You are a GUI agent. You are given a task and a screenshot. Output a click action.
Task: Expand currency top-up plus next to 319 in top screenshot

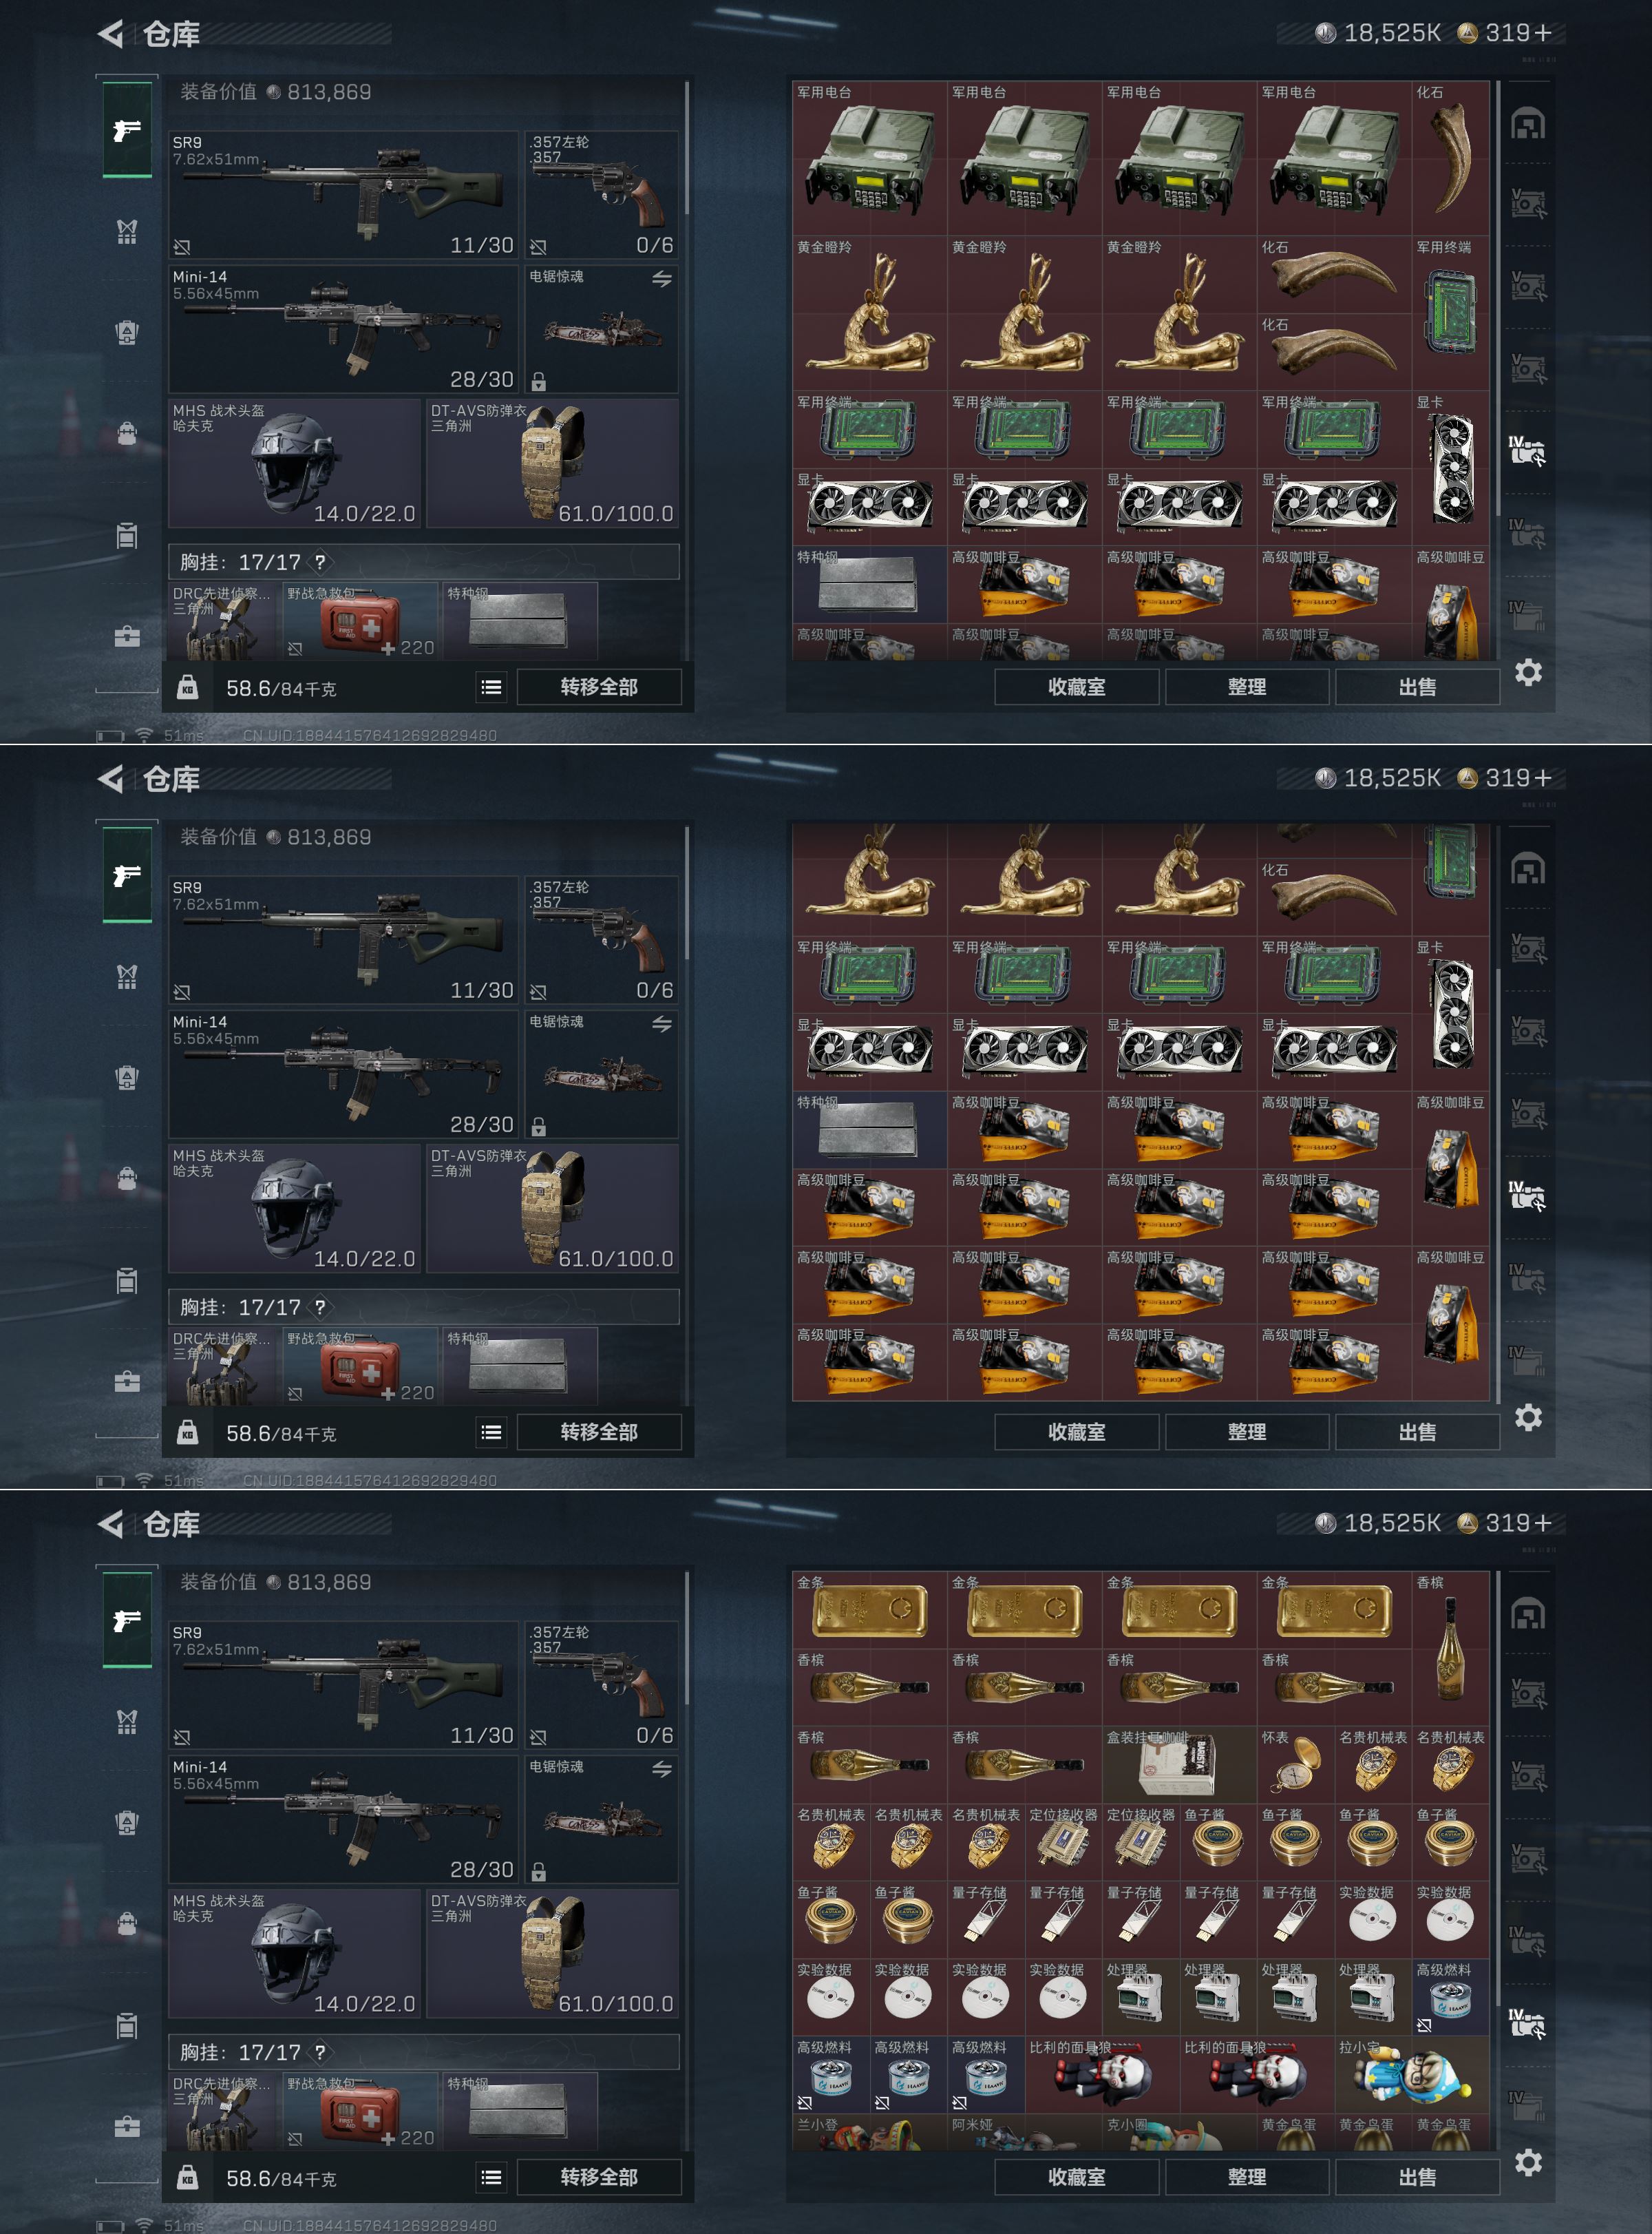[1542, 33]
